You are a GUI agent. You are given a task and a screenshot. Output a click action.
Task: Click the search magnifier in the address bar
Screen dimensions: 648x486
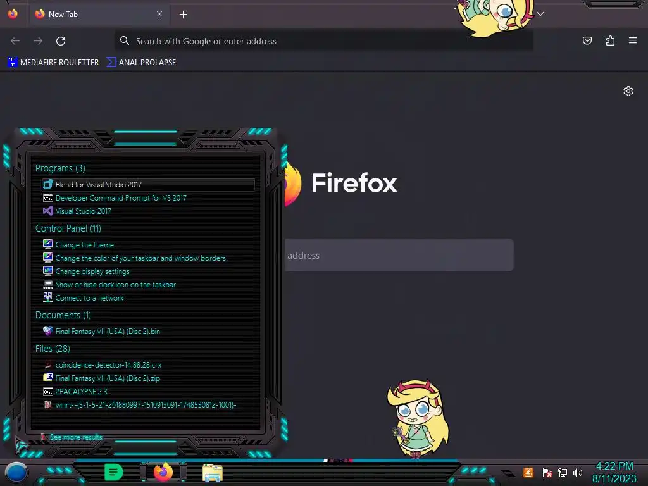pyautogui.click(x=125, y=40)
